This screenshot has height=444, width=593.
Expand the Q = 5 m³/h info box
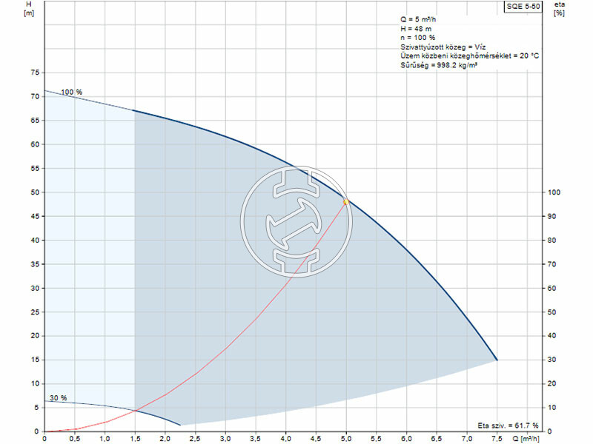pos(417,21)
